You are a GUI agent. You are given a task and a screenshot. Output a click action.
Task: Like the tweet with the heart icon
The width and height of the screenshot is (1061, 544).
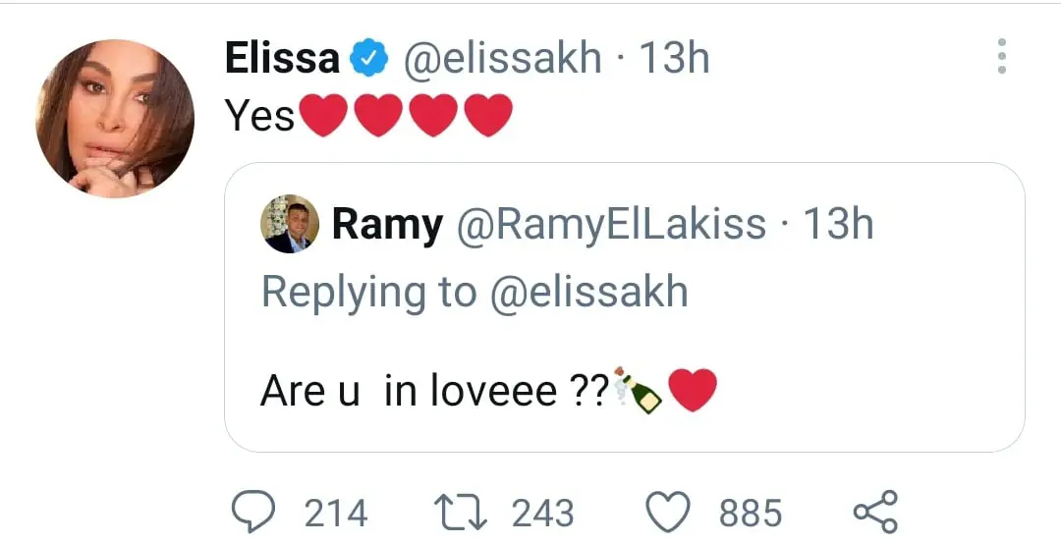pos(669,513)
